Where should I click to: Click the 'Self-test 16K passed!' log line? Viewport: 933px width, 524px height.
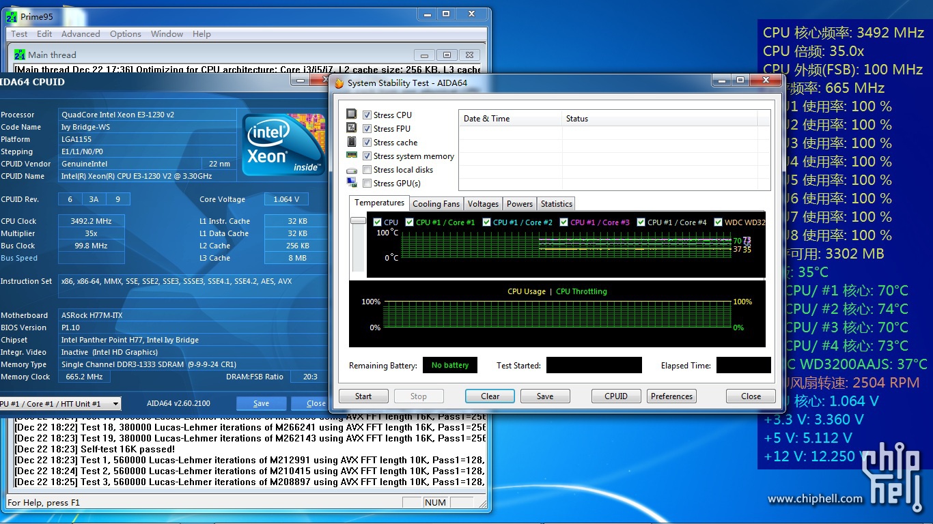96,449
